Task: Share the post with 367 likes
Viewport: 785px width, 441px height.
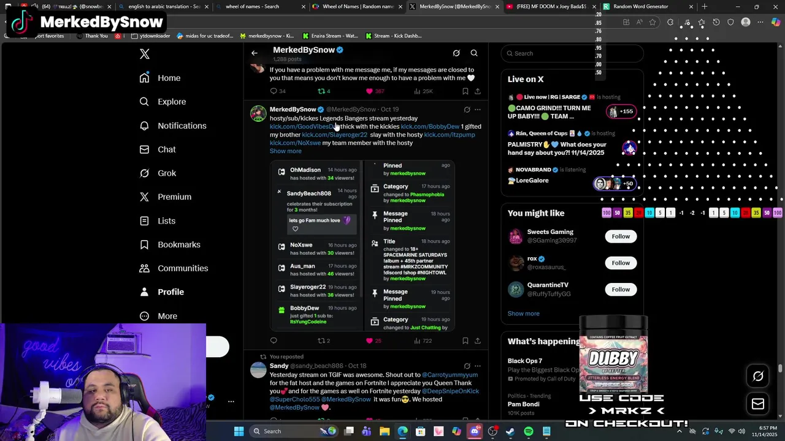Action: click(x=478, y=91)
